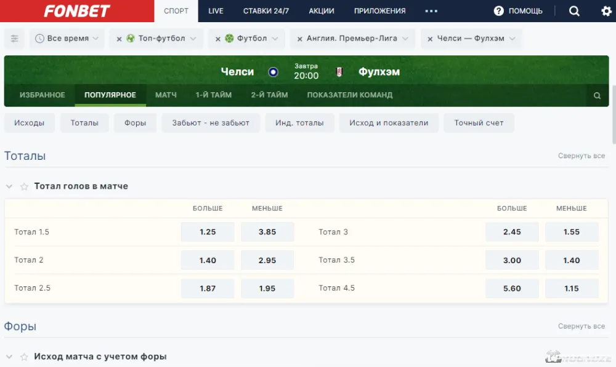Remove the Топ-футбол filter with its x
This screenshot has height=367, width=616.
tap(119, 39)
